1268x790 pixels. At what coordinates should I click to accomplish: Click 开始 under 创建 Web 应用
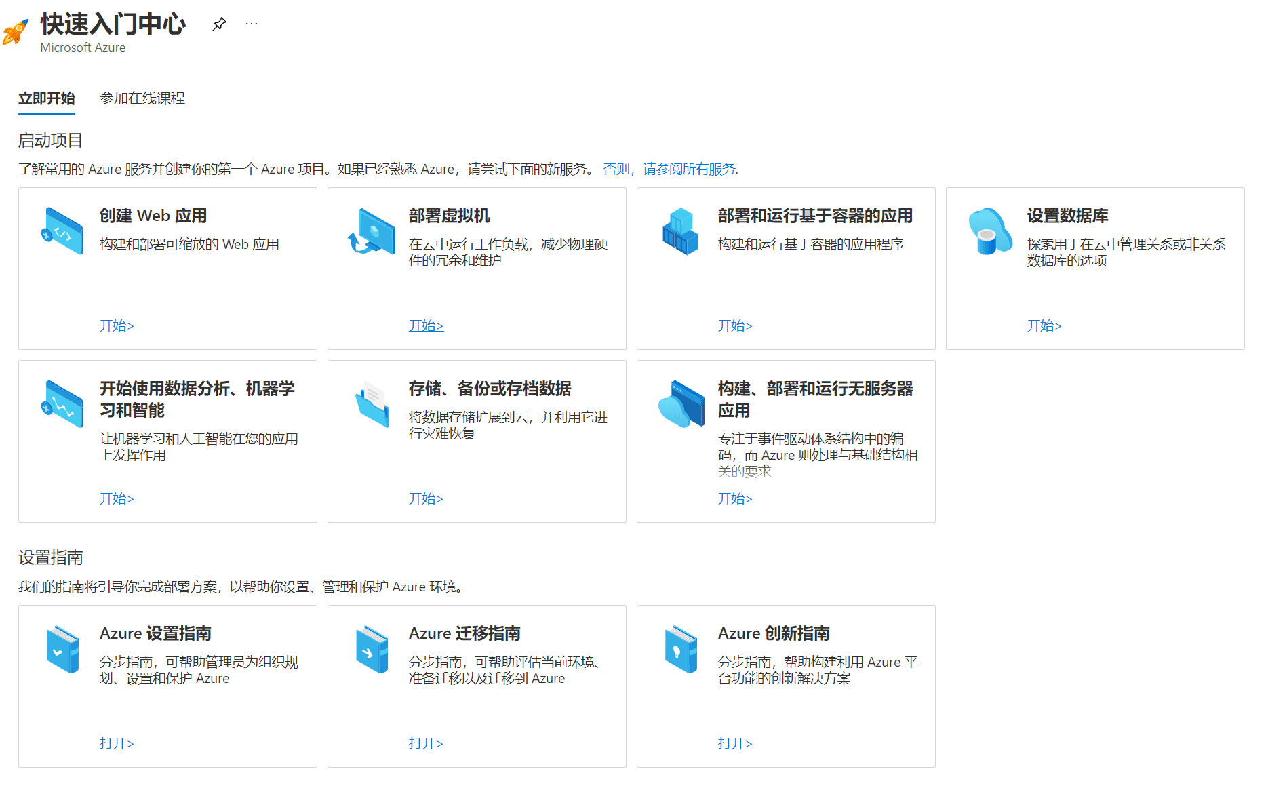tap(116, 325)
